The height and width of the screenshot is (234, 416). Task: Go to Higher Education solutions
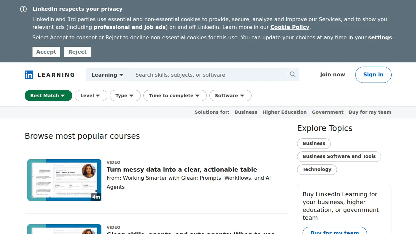pyautogui.click(x=284, y=112)
